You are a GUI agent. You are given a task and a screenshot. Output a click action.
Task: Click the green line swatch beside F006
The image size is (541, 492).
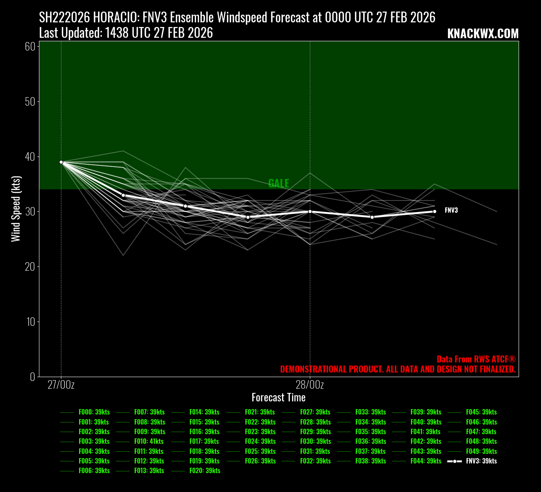pyautogui.click(x=67, y=471)
